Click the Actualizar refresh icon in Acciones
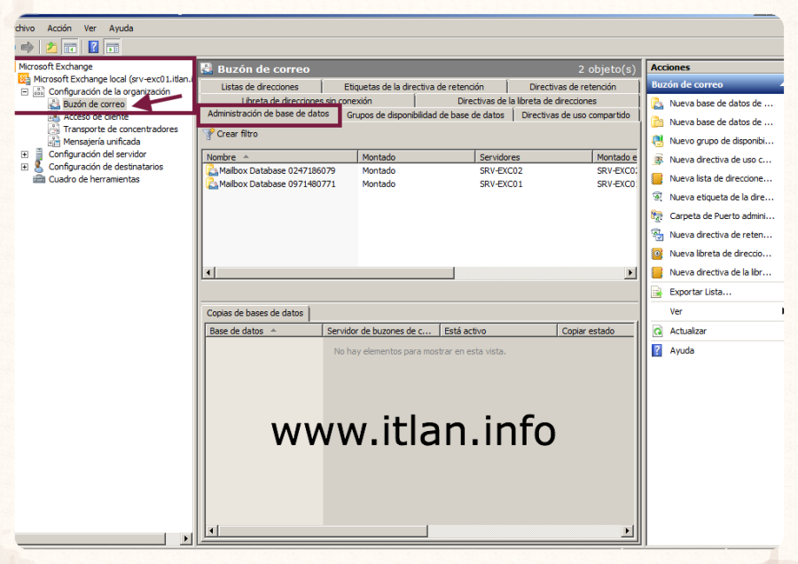This screenshot has width=798, height=564. tap(657, 331)
